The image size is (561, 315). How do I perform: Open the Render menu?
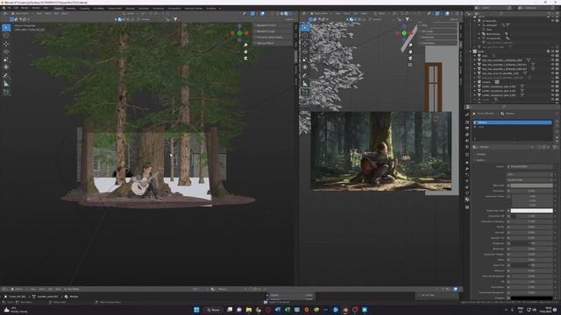pyautogui.click(x=25, y=8)
